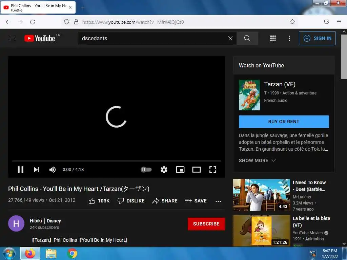Open the Firefox application menu
347x260 pixels.
click(x=339, y=22)
